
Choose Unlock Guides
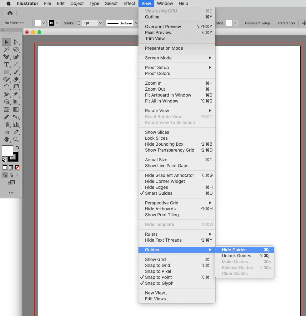(x=245, y=256)
